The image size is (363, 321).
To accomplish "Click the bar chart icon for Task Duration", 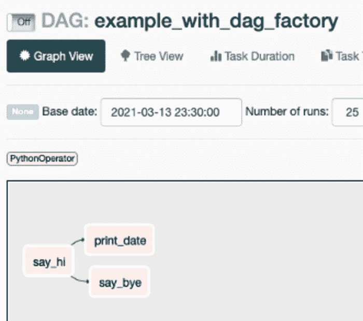I will [x=216, y=56].
